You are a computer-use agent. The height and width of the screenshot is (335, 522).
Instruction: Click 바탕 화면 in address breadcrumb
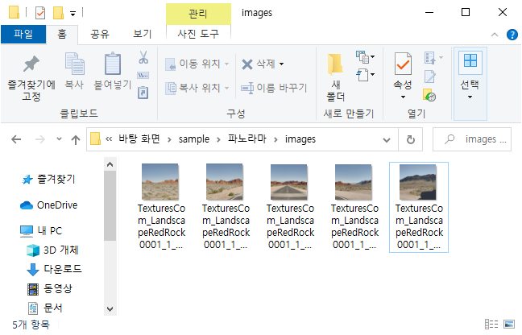click(x=139, y=139)
